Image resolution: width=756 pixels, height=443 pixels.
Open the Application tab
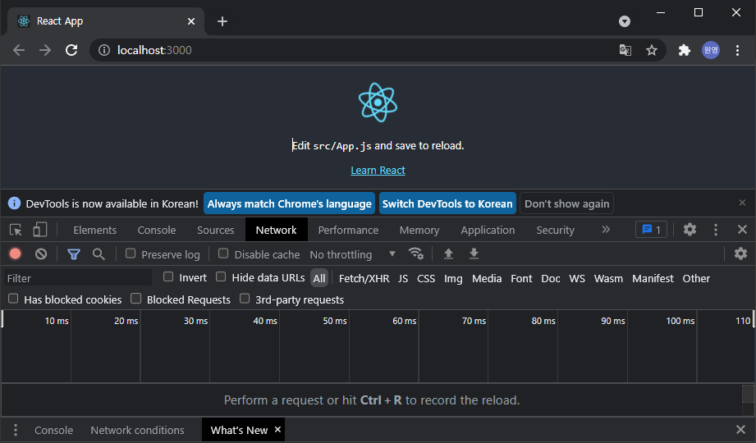488,230
